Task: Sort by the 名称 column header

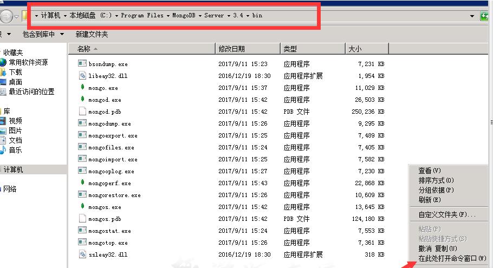Action: click(142, 49)
